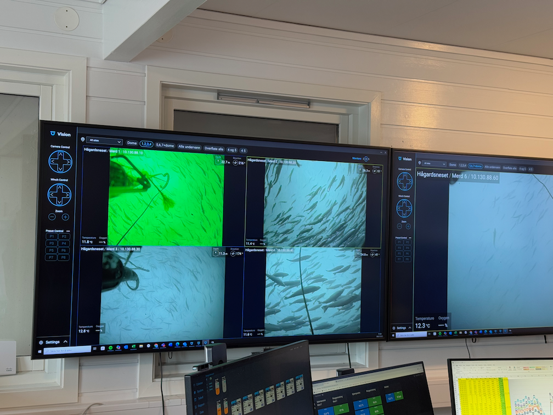Activate preset P5 on left monitor
The image size is (553, 415).
[x=52, y=250]
